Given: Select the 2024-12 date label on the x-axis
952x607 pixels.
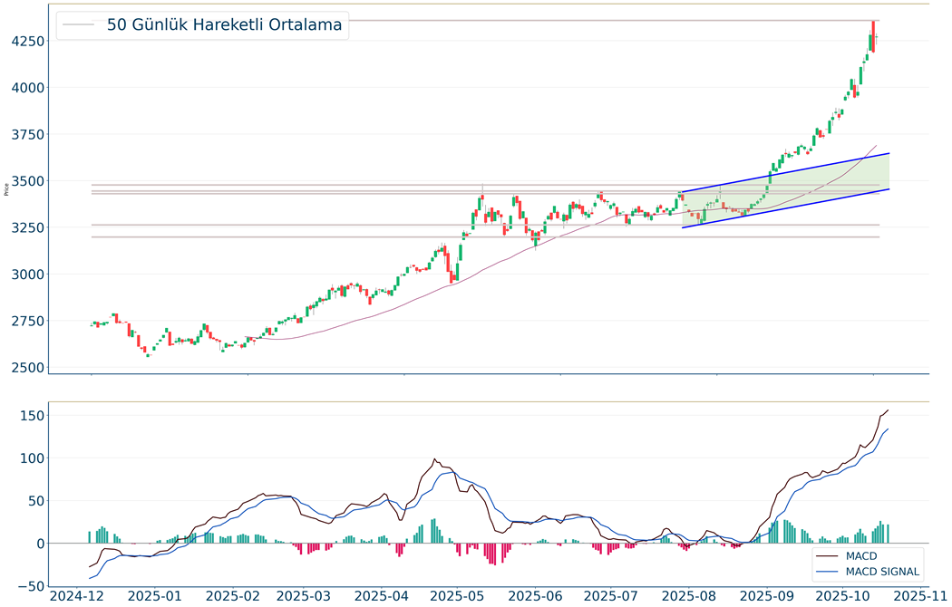Looking at the screenshot, I should (77, 595).
